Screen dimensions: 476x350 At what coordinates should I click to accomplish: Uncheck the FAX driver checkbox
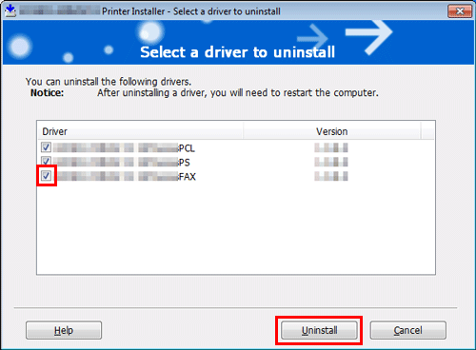pyautogui.click(x=47, y=175)
